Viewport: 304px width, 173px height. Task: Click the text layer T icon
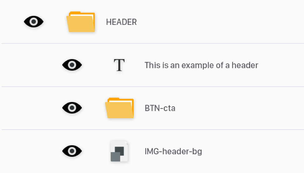[x=119, y=65]
